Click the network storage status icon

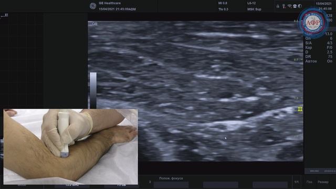[x=295, y=6]
